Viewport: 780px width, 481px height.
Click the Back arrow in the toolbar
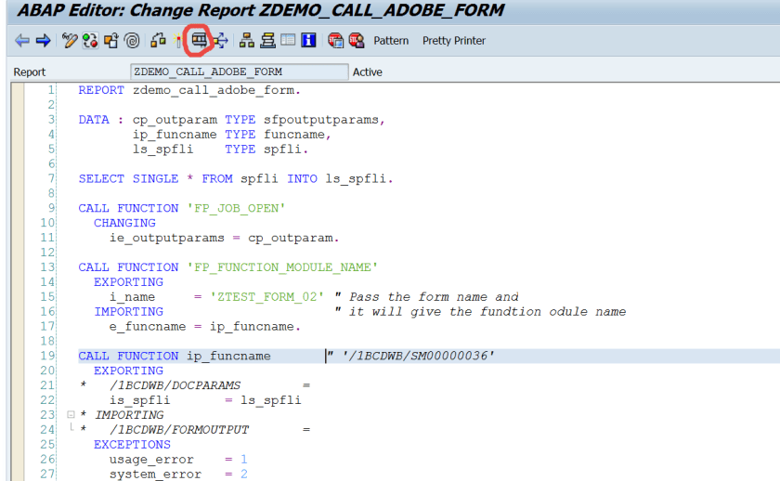(x=22, y=41)
